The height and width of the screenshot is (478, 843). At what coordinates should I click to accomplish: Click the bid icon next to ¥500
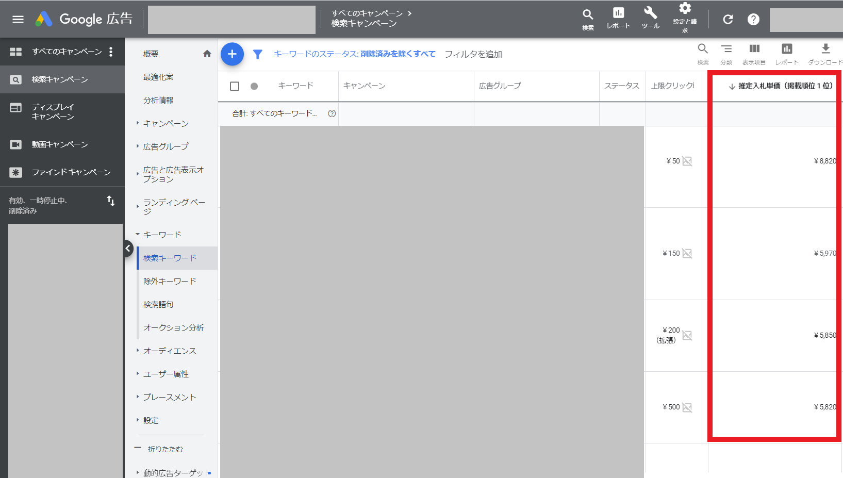click(687, 407)
